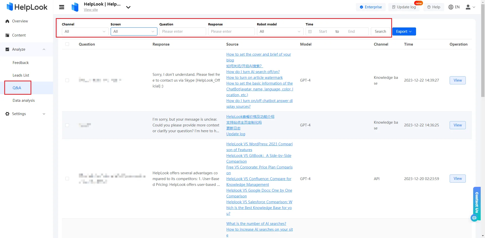Open 'Free VS Corporate: Price Plan' link

pos(259,170)
